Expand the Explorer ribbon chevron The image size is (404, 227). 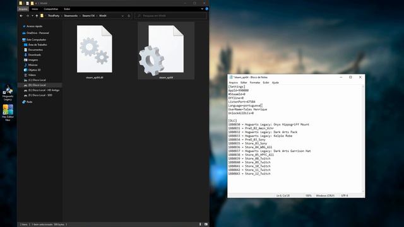(202, 9)
